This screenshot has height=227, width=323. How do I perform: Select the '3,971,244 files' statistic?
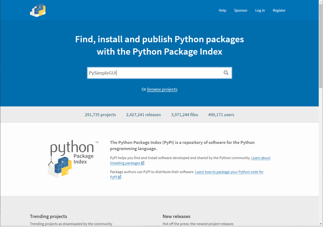[x=184, y=115]
